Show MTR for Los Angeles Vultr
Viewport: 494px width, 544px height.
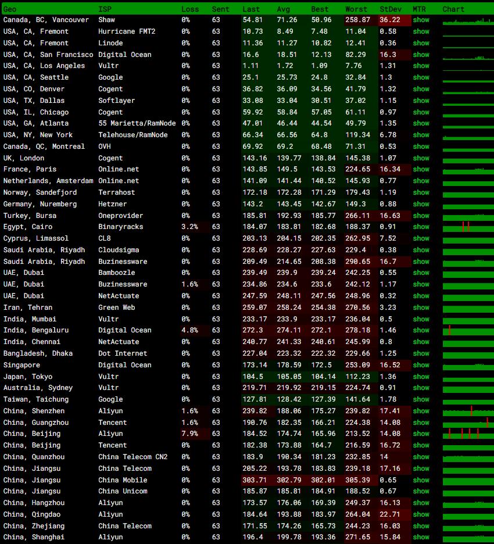click(x=421, y=66)
